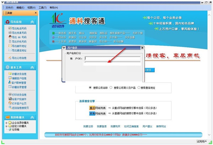Click the 通科软件 logo
The height and width of the screenshot is (145, 213).
coord(58,20)
